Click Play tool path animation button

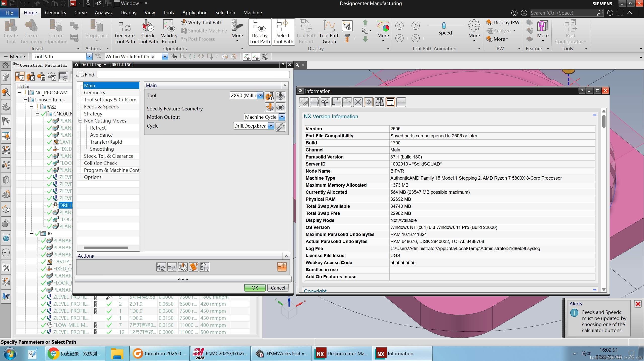(416, 25)
